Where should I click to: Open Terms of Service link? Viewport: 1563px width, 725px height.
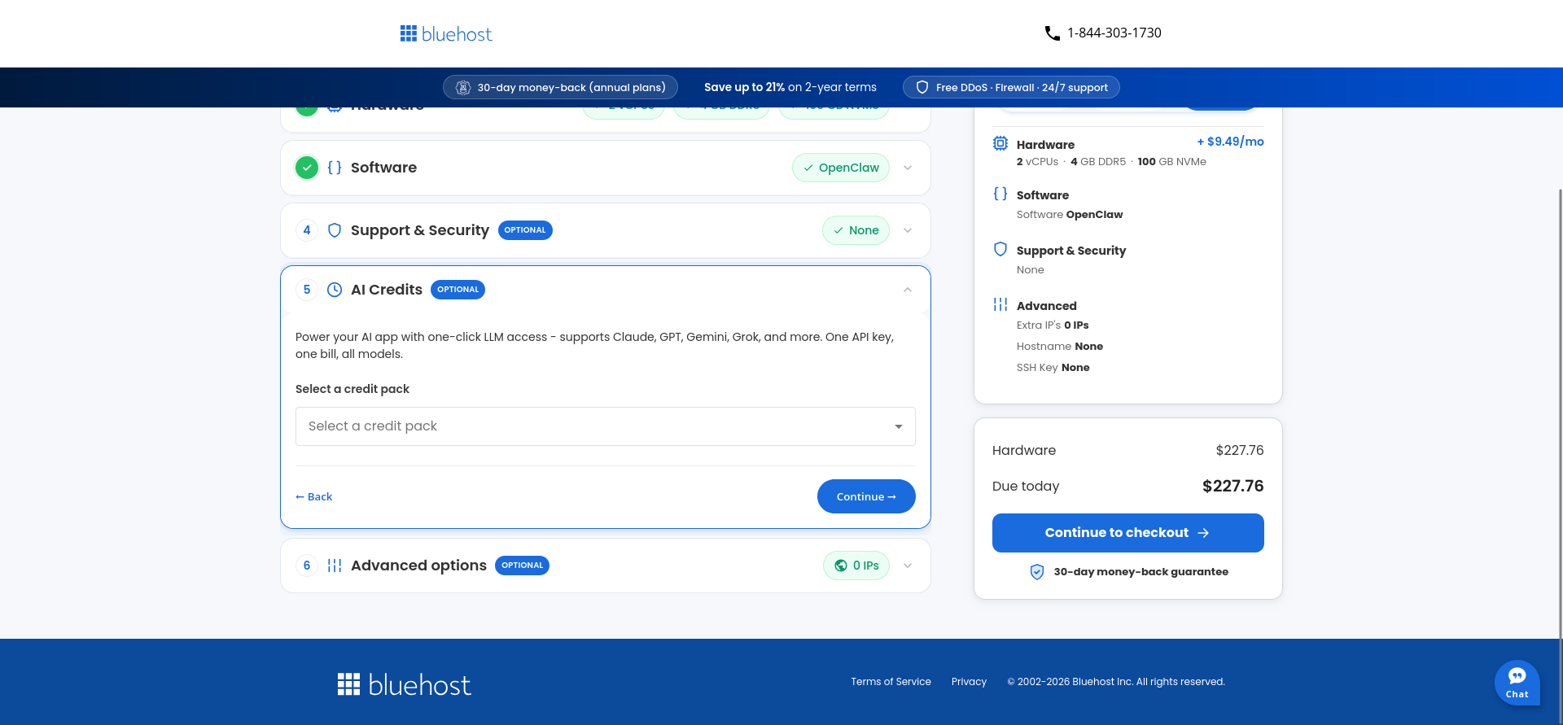coord(891,682)
